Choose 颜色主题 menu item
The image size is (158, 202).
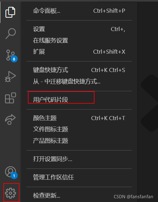tap(79, 118)
